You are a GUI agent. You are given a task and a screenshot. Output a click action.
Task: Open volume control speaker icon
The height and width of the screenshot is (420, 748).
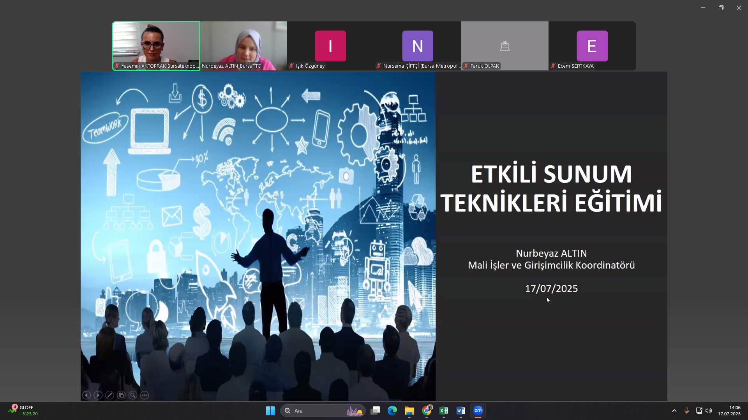(709, 411)
